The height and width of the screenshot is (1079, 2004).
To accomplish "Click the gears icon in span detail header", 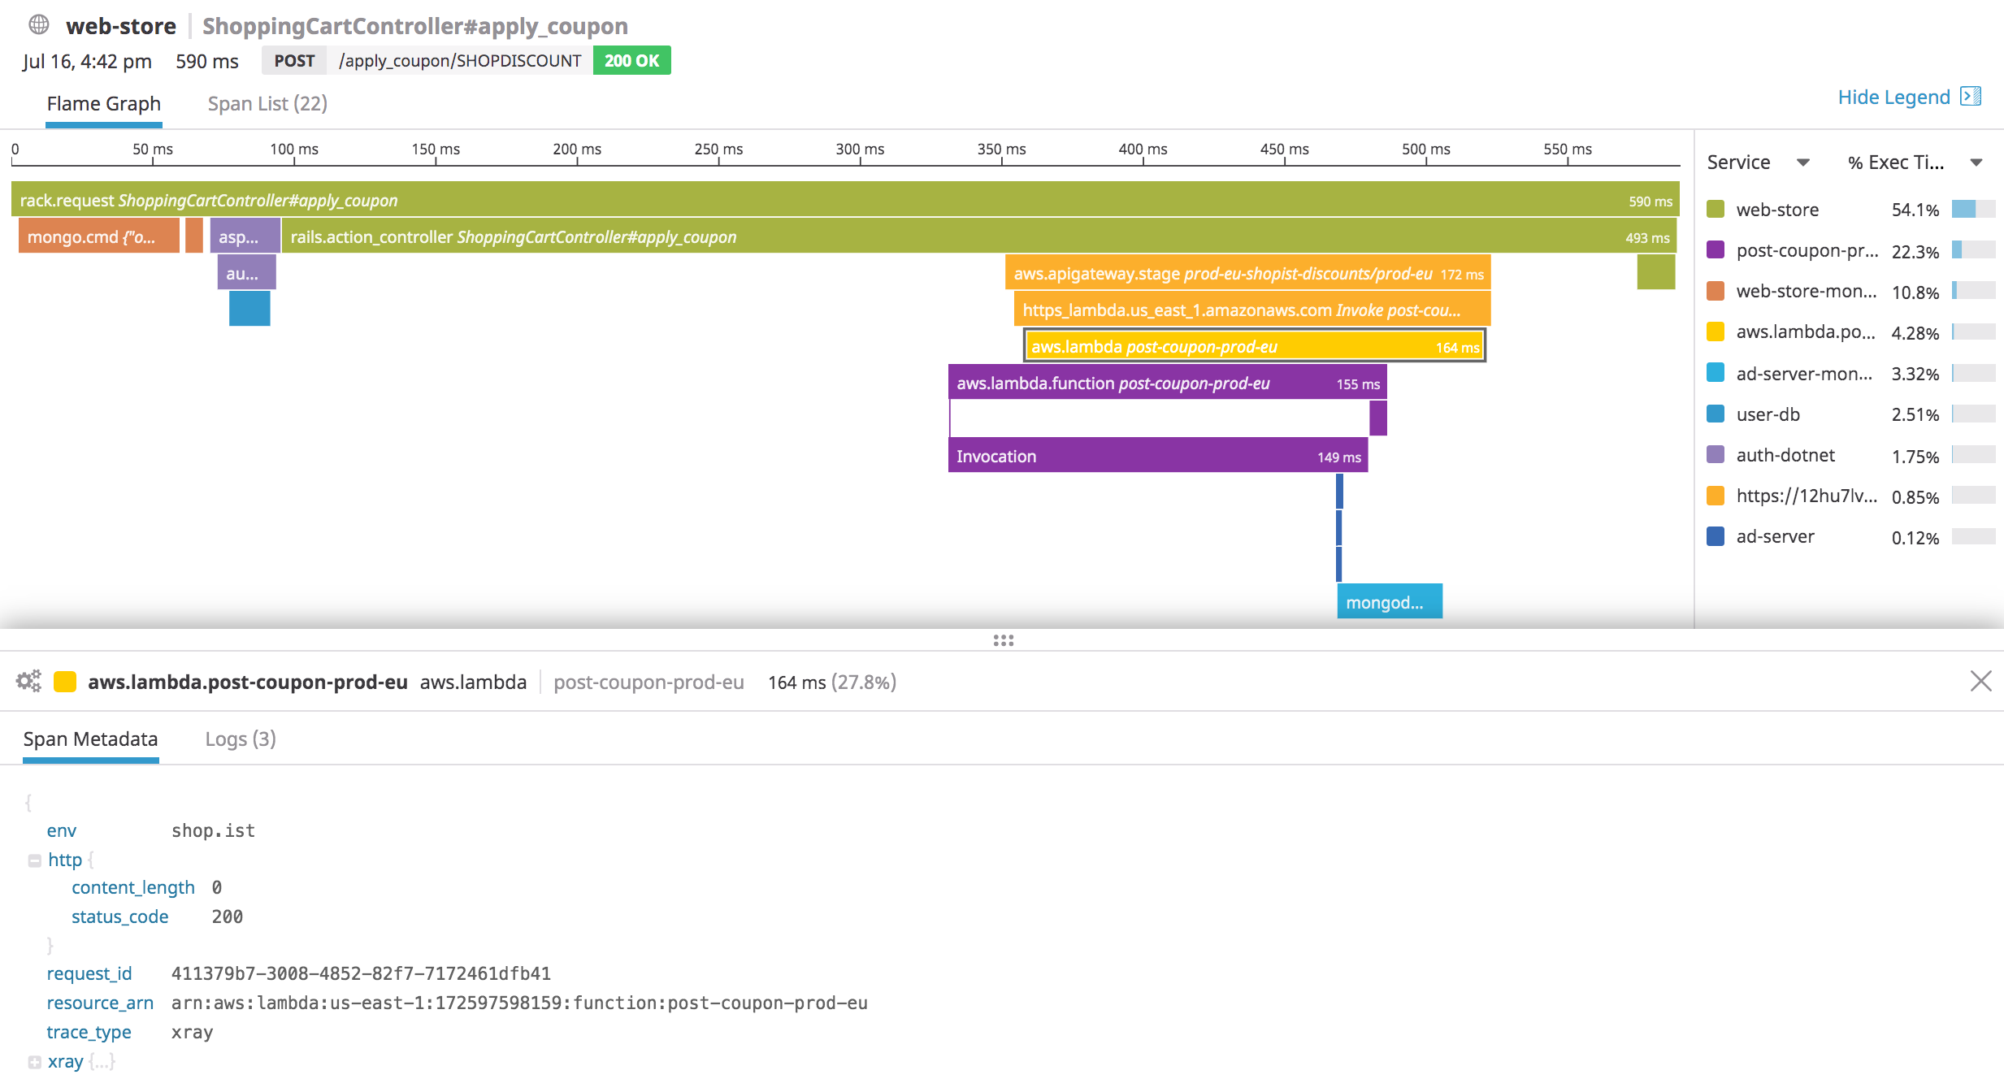I will pos(28,682).
